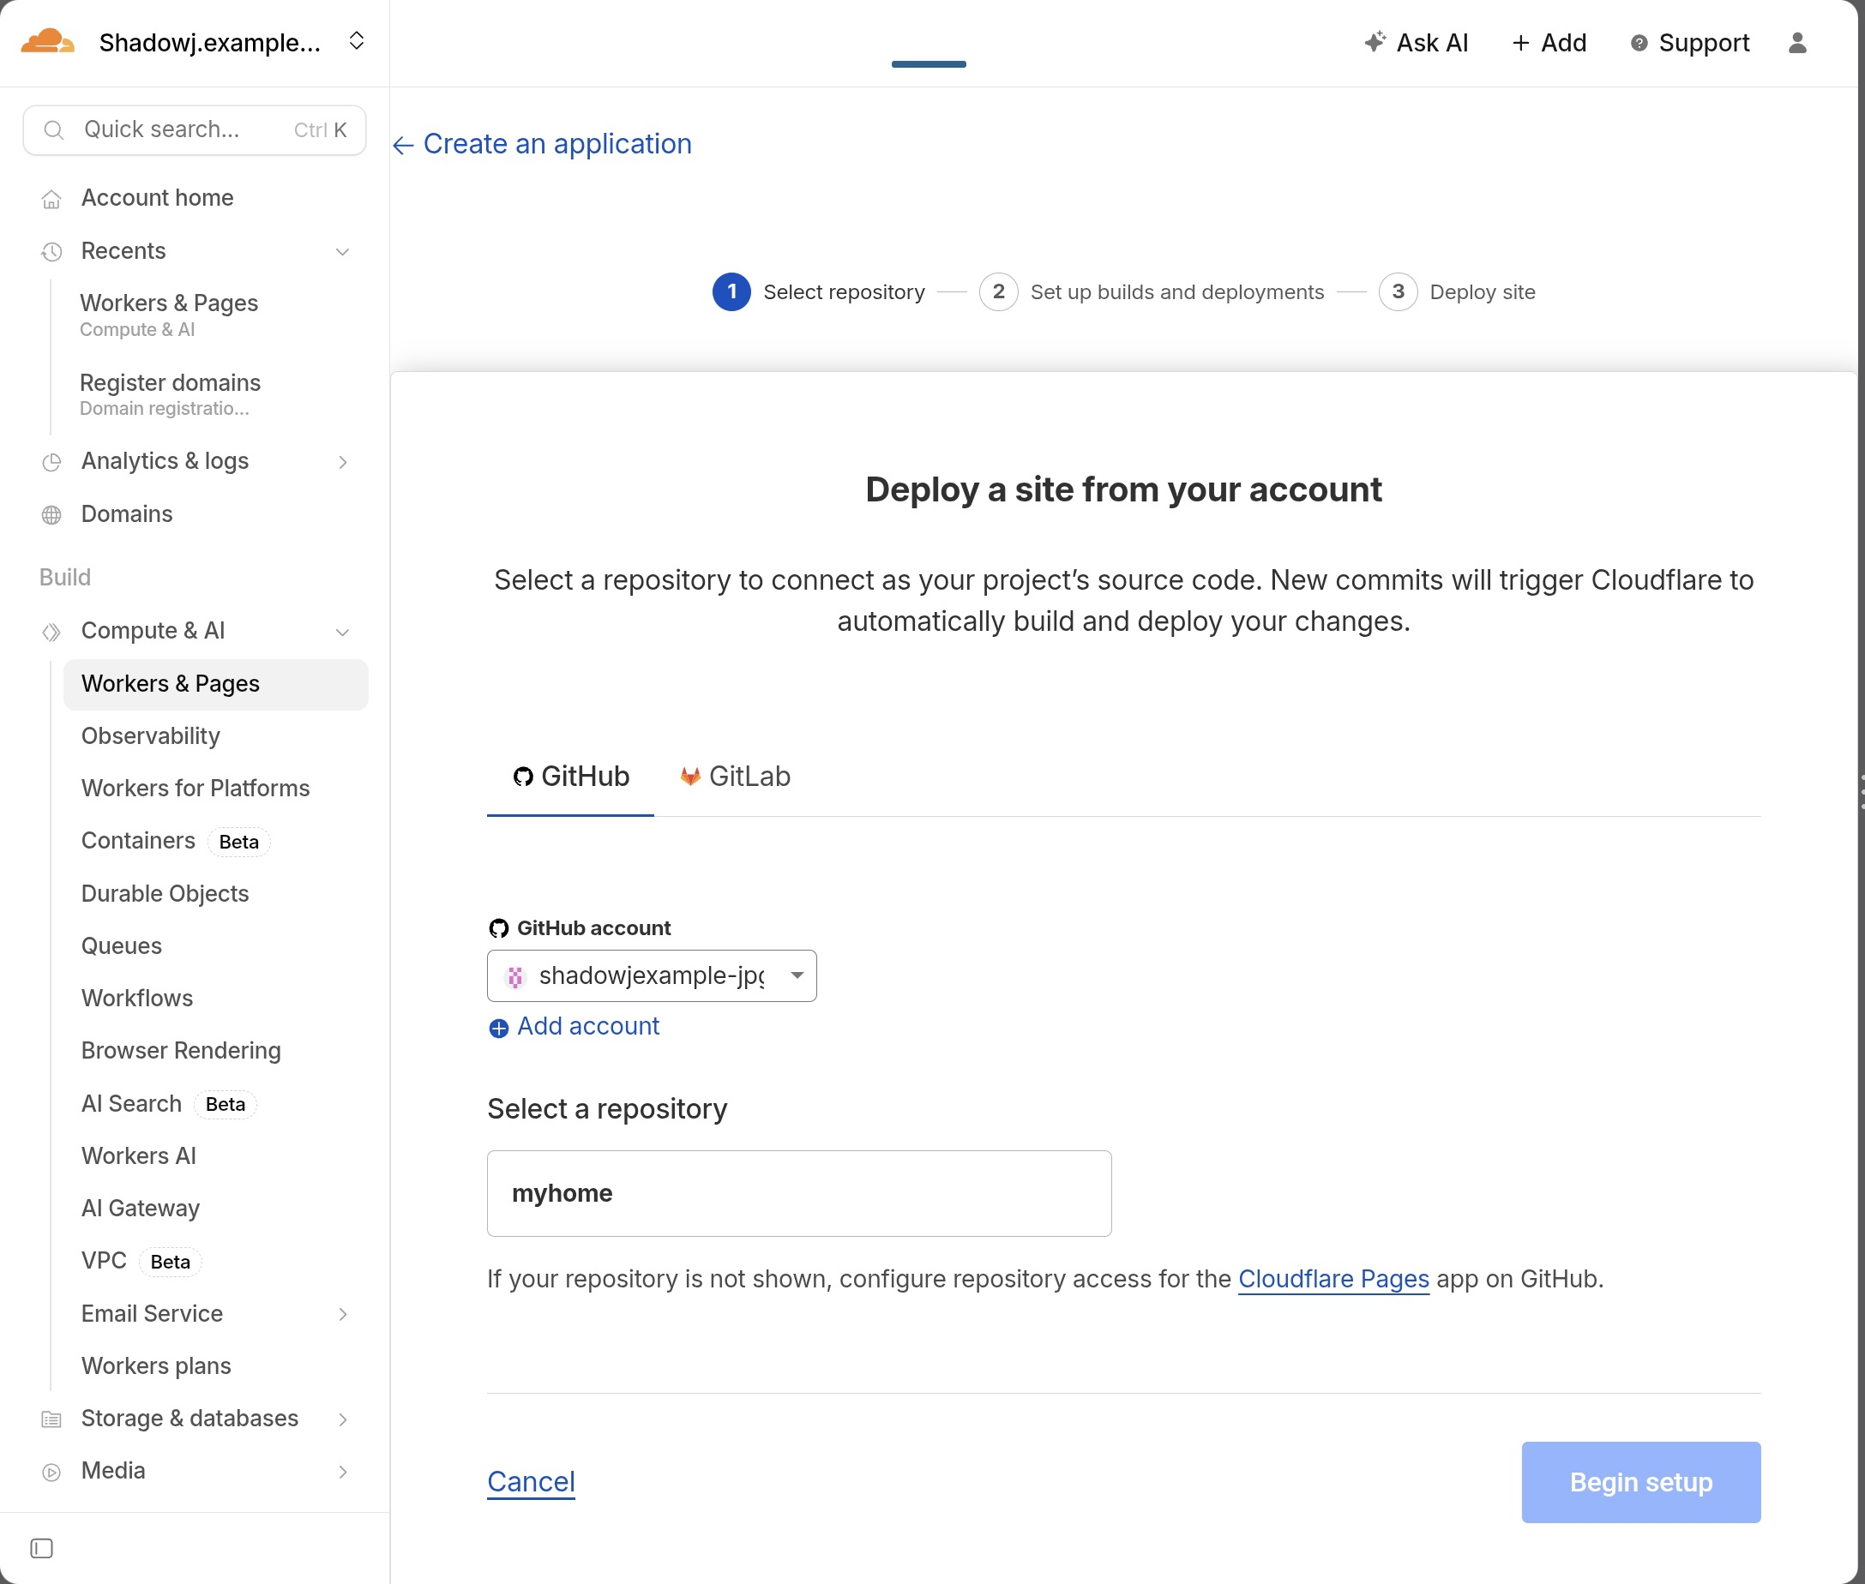Open the account switcher chevron
This screenshot has height=1584, width=1865.
[357, 41]
